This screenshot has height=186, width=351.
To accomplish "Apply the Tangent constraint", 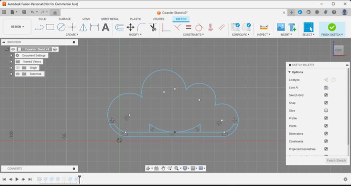I will pyautogui.click(x=199, y=27).
